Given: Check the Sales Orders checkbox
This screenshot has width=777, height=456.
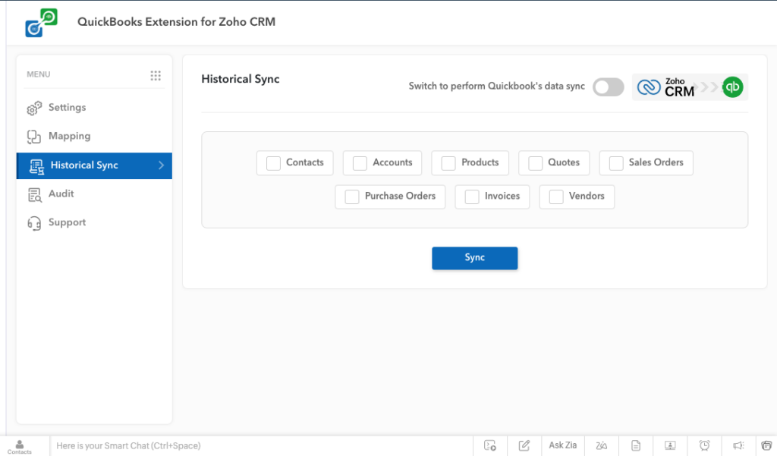Looking at the screenshot, I should tap(616, 163).
